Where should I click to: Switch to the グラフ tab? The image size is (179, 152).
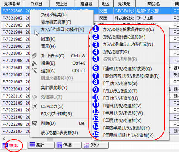pos(95,145)
